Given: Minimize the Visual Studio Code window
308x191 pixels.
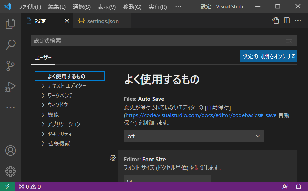Looking at the screenshot, I should (258, 7).
